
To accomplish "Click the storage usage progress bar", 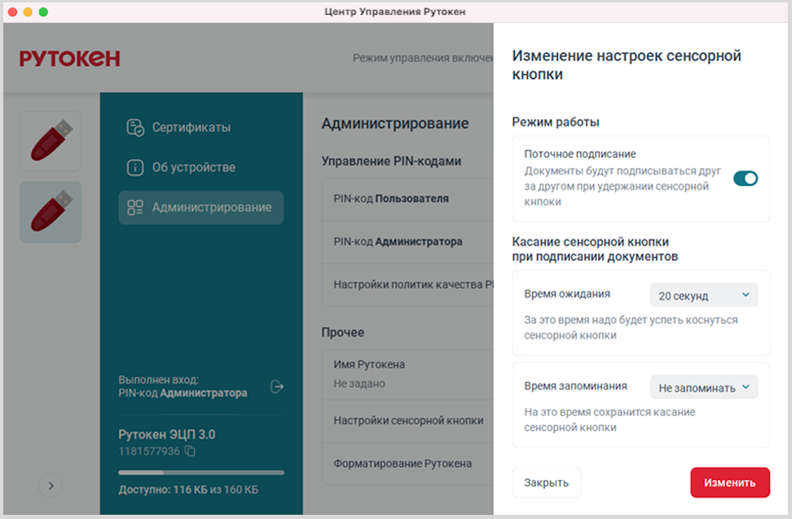I will [201, 472].
